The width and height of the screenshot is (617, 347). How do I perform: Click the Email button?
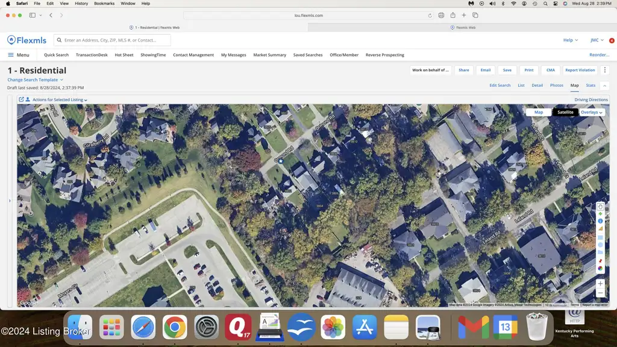point(486,70)
